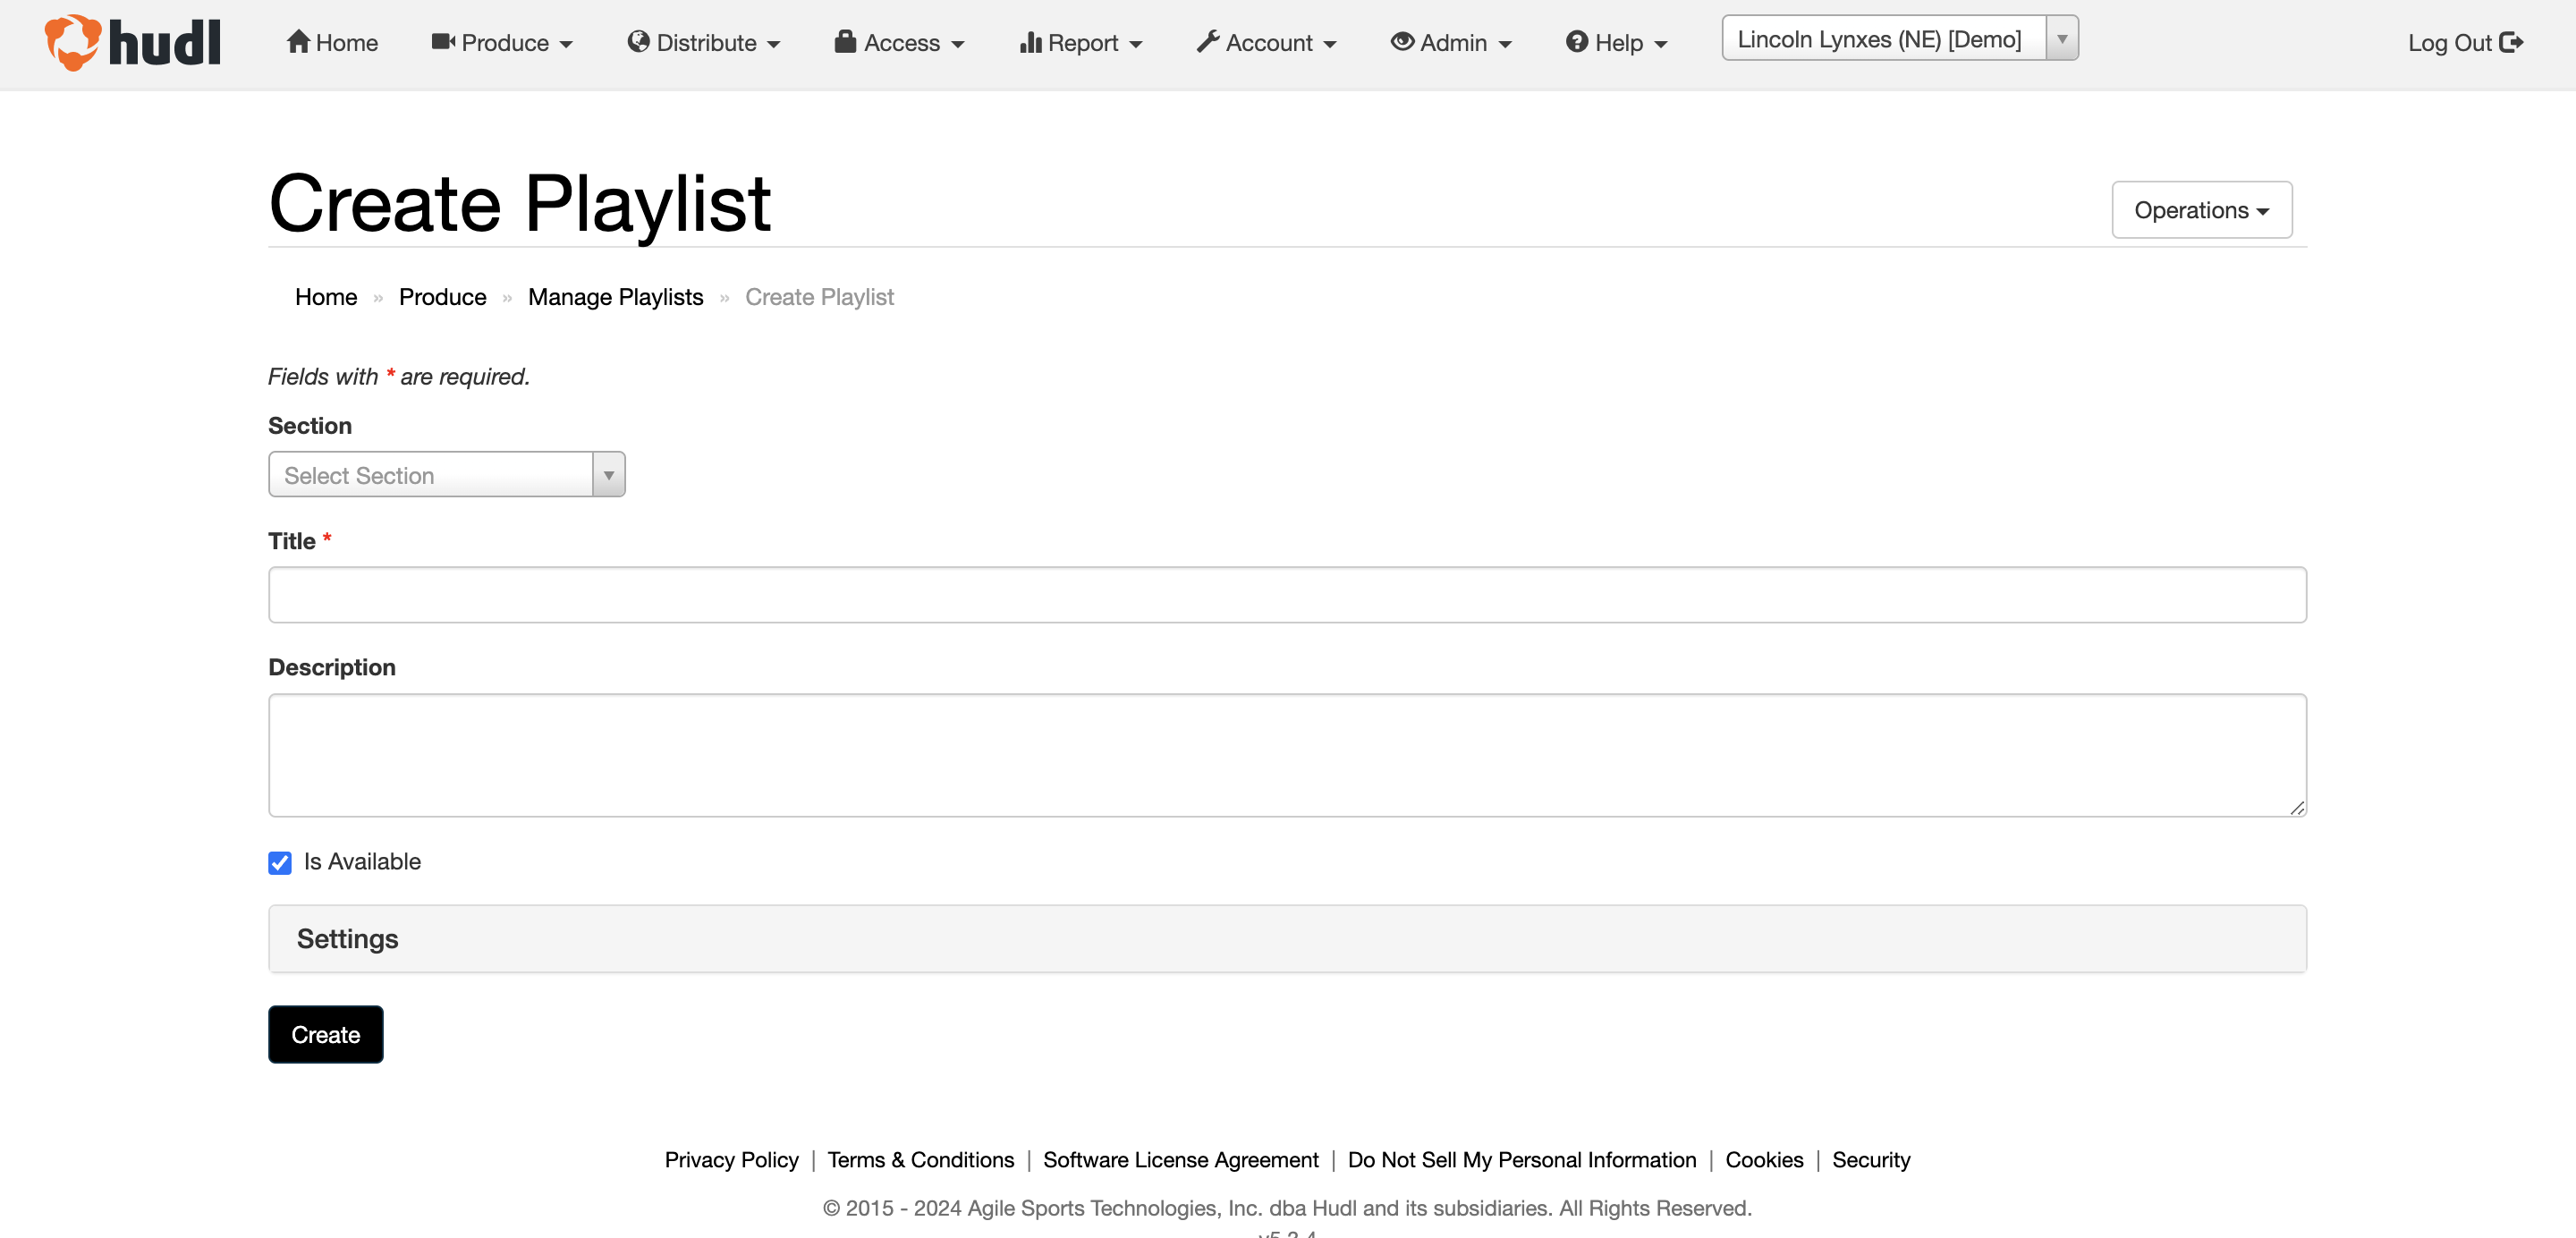Click the Log Out exit icon

click(2512, 41)
